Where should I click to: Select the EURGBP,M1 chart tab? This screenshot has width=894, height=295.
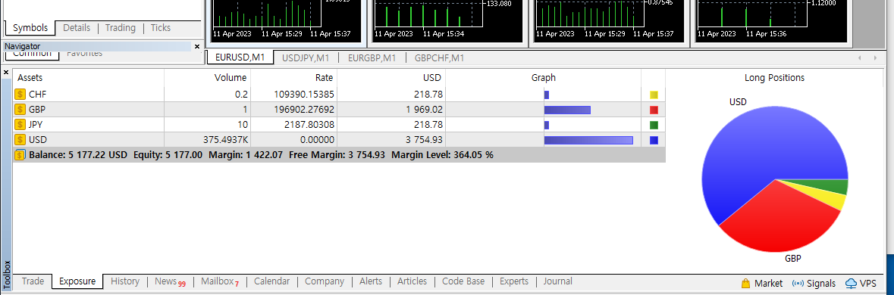coord(372,57)
